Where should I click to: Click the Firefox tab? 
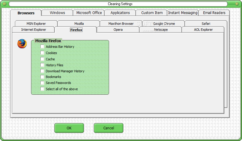(x=76, y=30)
